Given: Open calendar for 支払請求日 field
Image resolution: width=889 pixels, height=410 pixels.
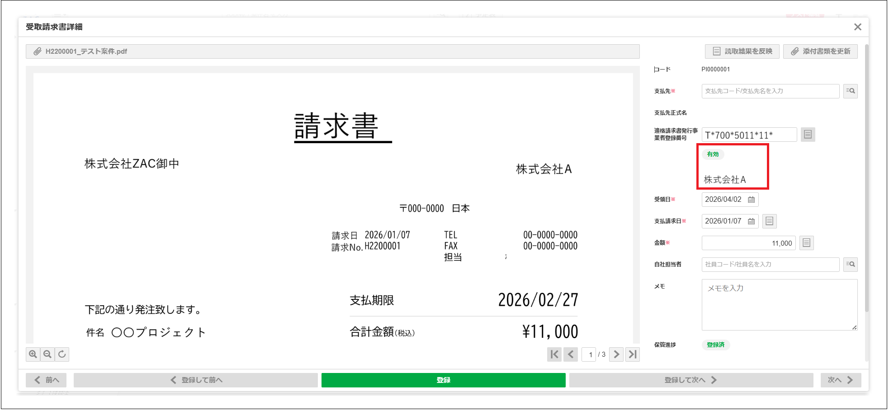Looking at the screenshot, I should [752, 221].
